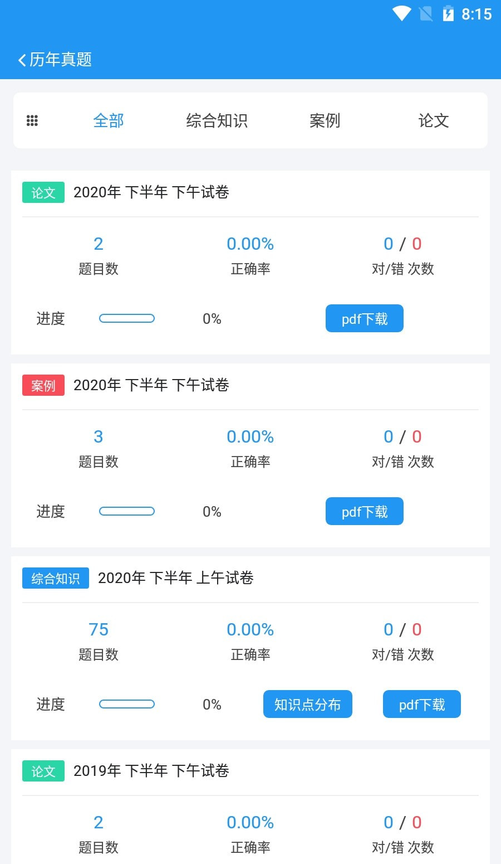Tap the 75 题目数 count
The width and height of the screenshot is (501, 864).
[99, 630]
